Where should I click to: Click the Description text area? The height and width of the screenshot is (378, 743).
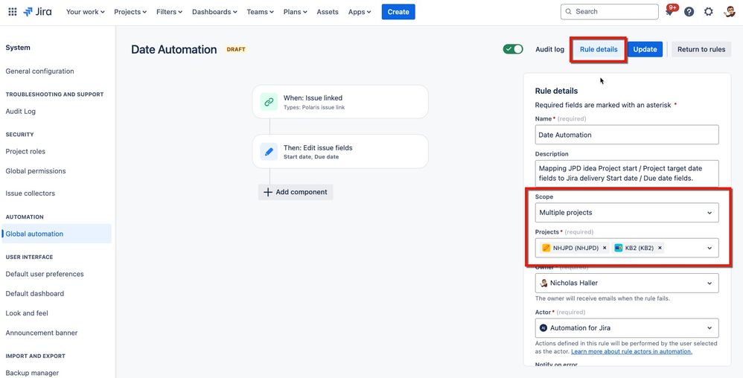[627, 173]
